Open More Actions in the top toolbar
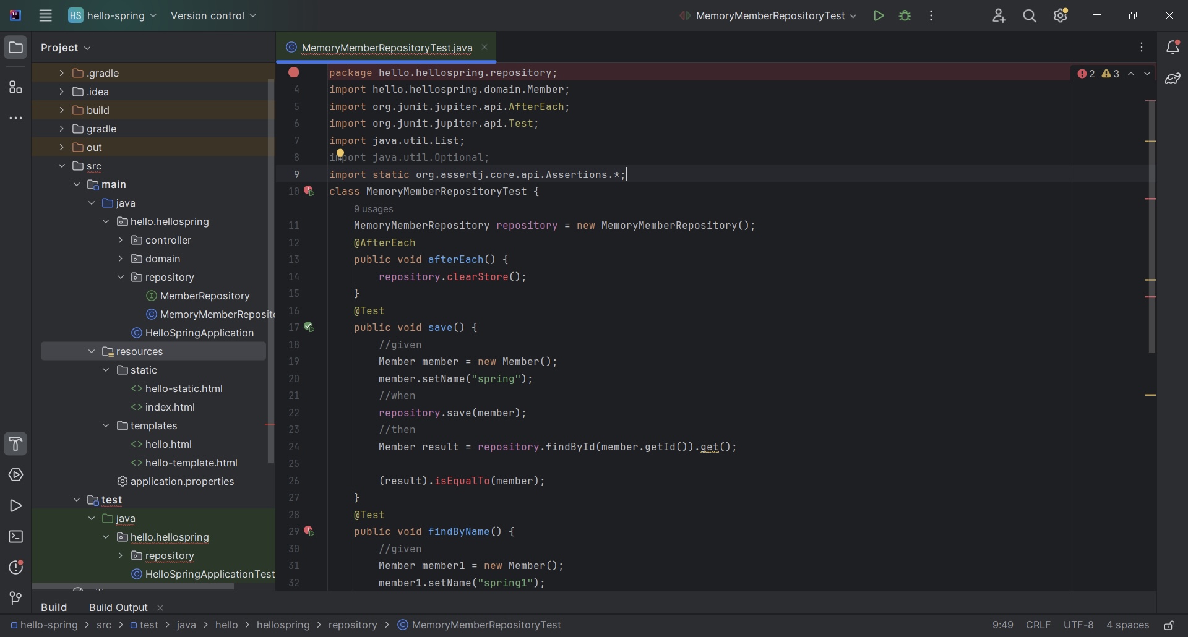 coord(932,16)
